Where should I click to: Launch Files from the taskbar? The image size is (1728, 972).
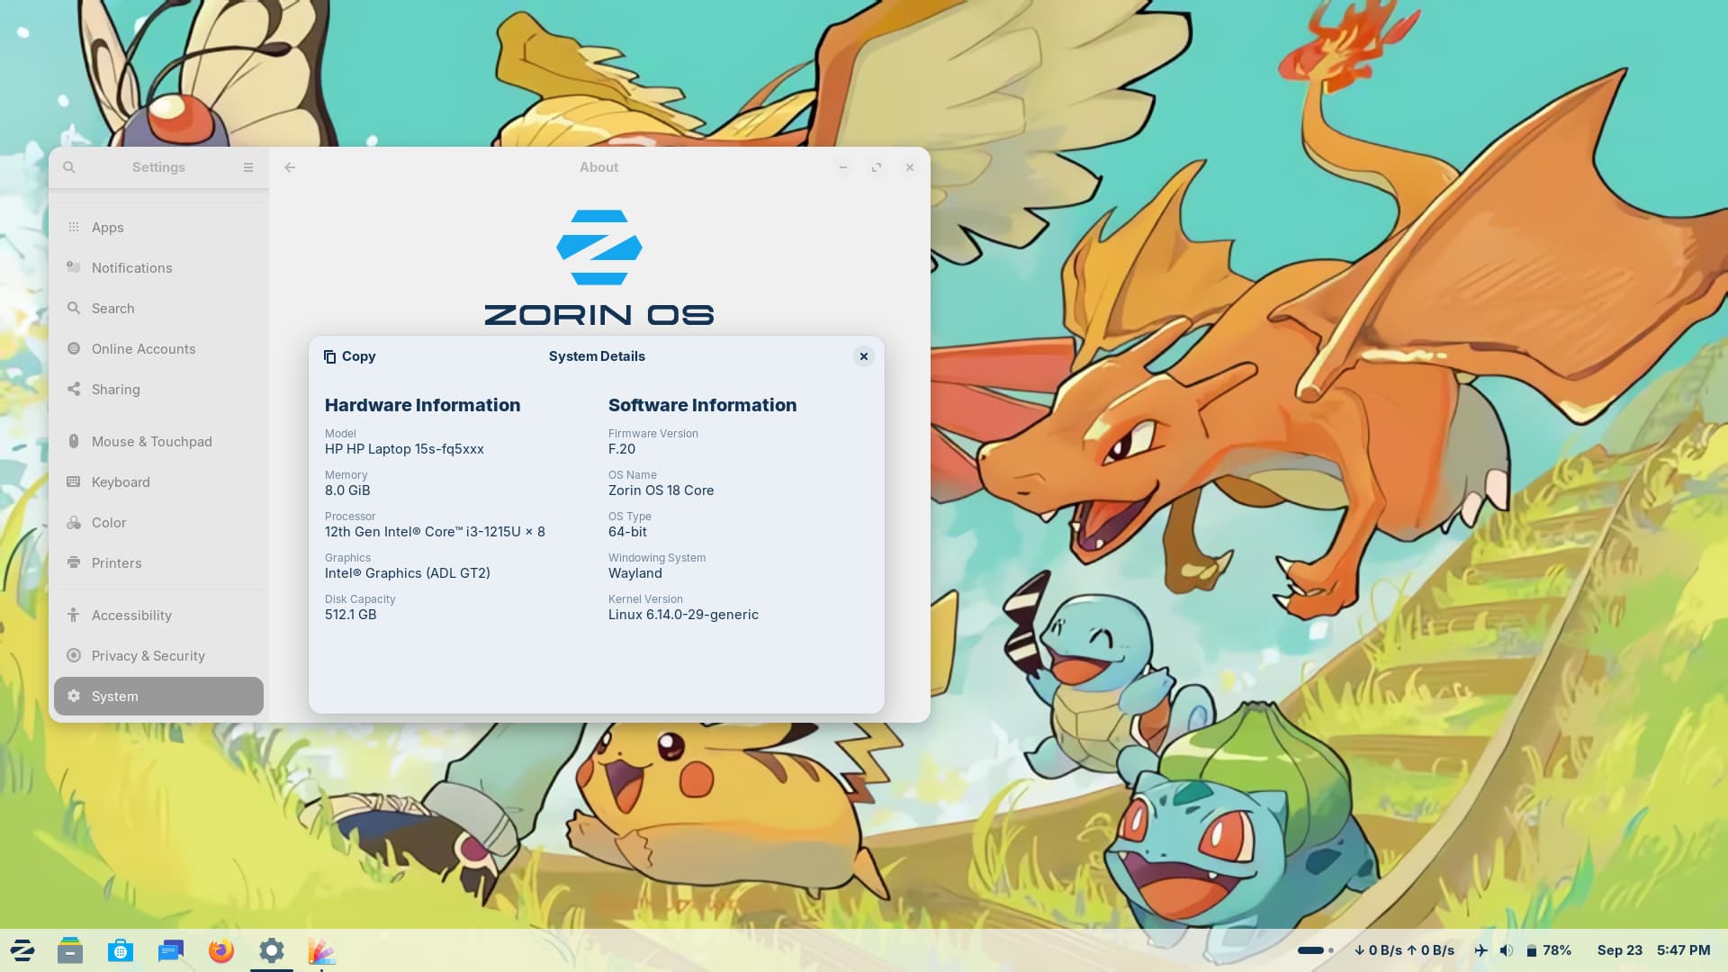70,950
